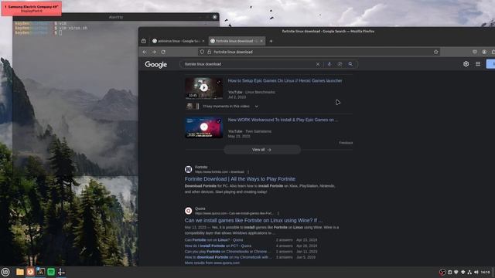Go back using Firefox back arrow
Image resolution: width=495 pixels, height=278 pixels.
(145, 52)
